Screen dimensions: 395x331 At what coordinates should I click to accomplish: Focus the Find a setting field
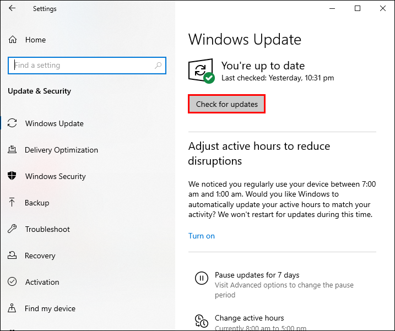tap(87, 66)
